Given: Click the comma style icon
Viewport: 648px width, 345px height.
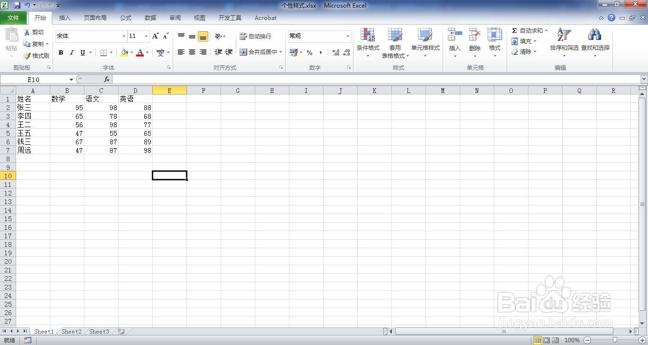Looking at the screenshot, I should [x=321, y=53].
